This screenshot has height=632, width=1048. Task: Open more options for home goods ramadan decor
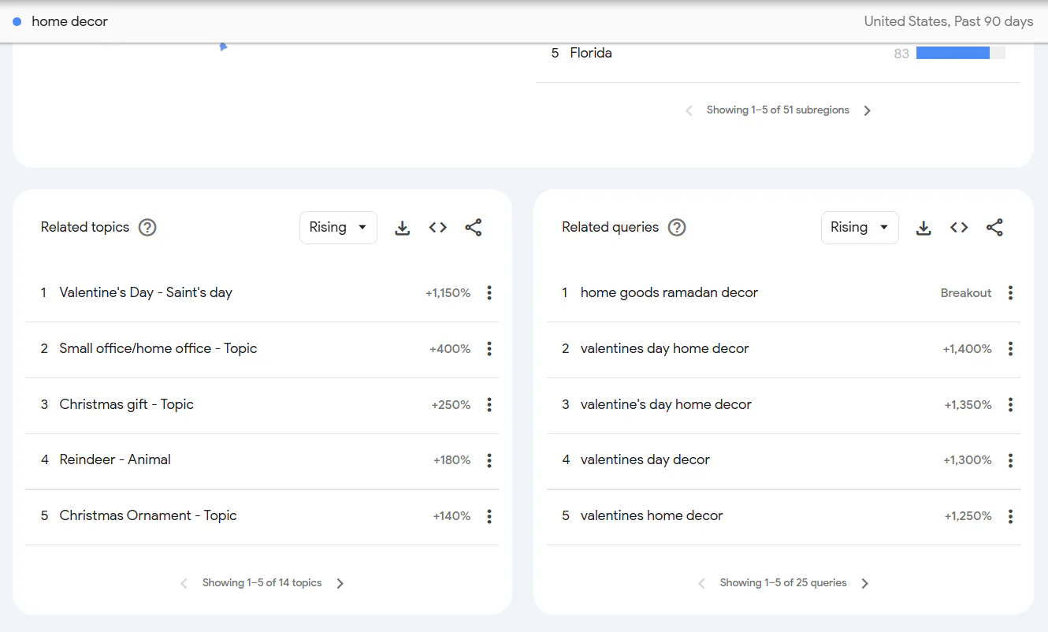(1011, 293)
